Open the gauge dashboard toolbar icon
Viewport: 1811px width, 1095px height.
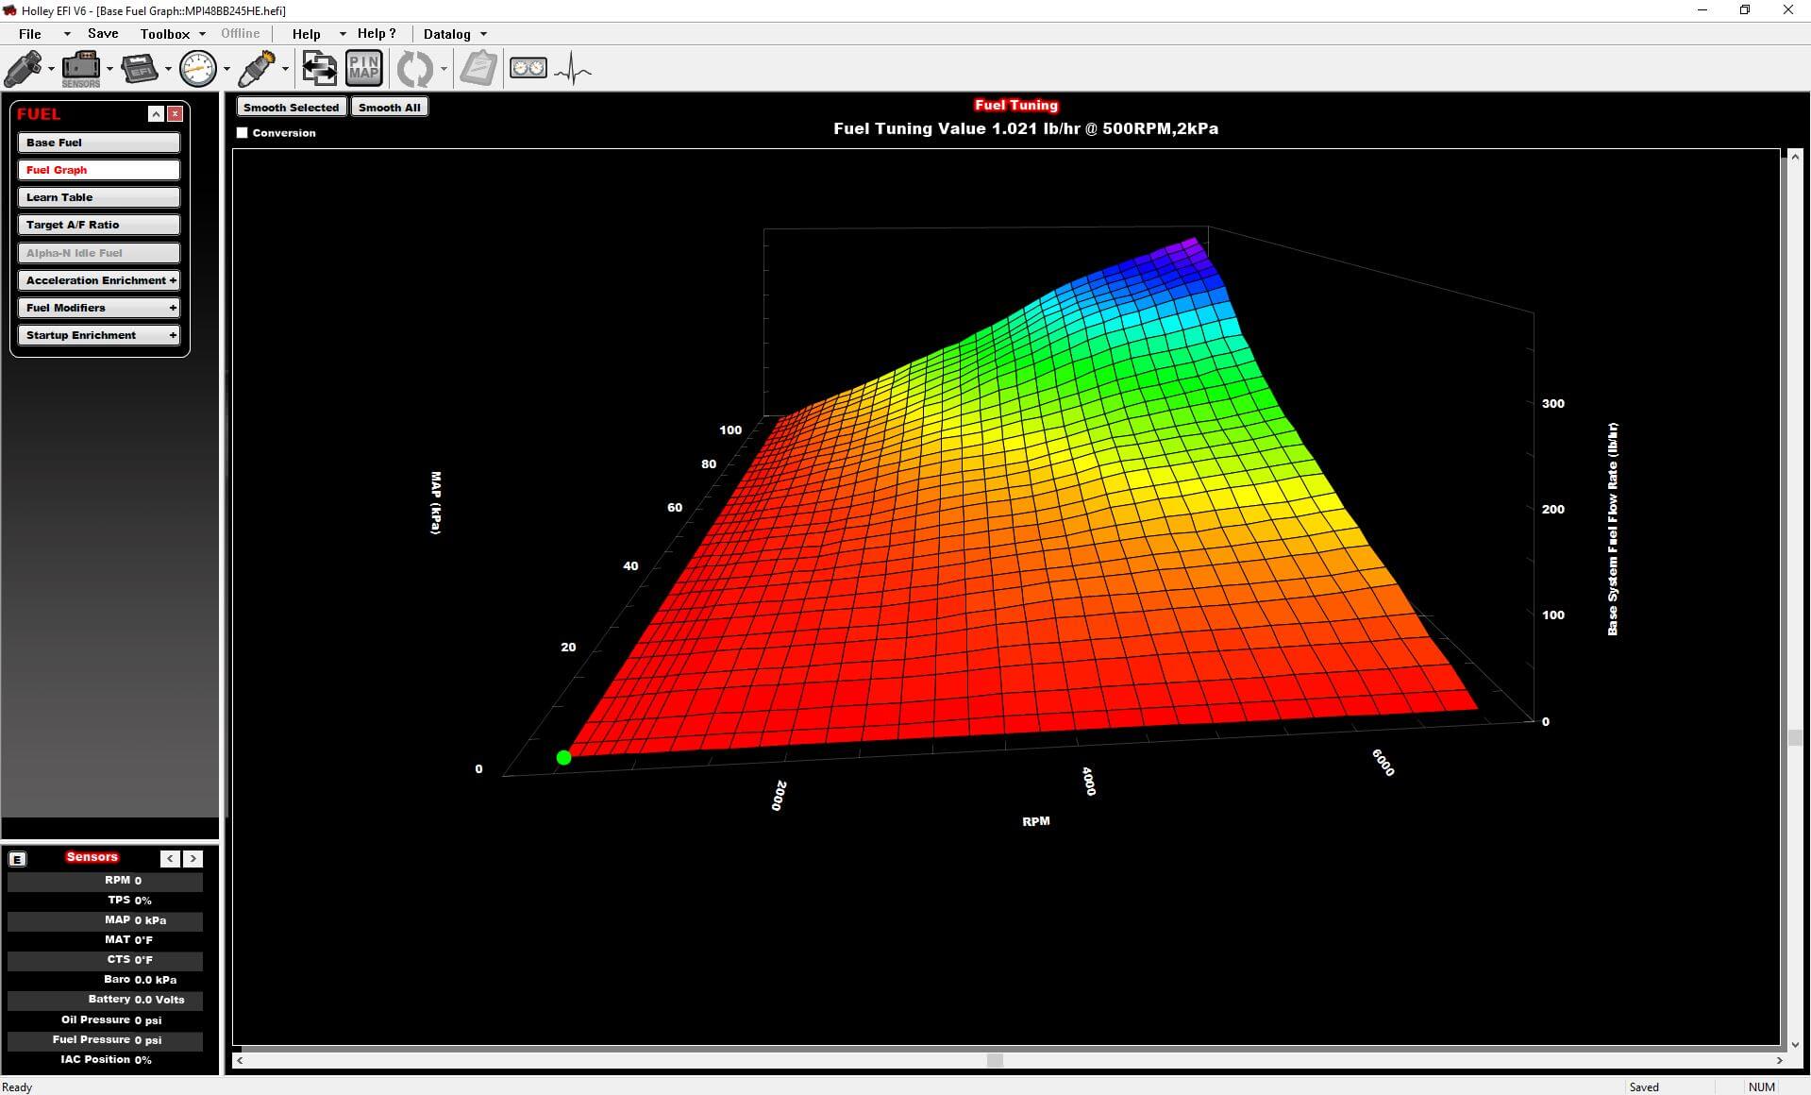(198, 68)
